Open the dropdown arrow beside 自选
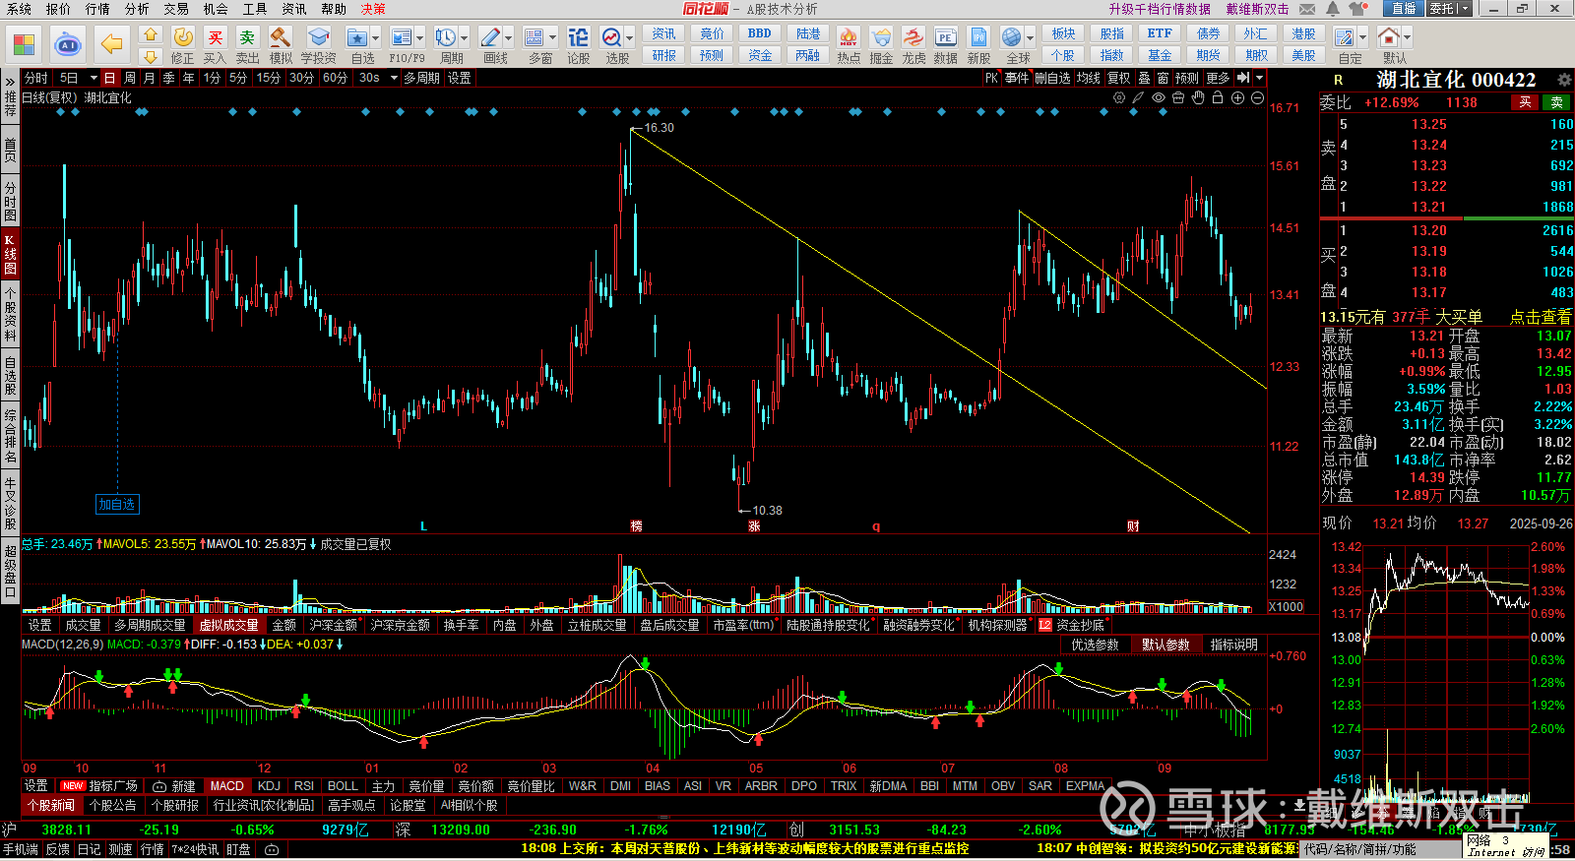 coord(375,38)
